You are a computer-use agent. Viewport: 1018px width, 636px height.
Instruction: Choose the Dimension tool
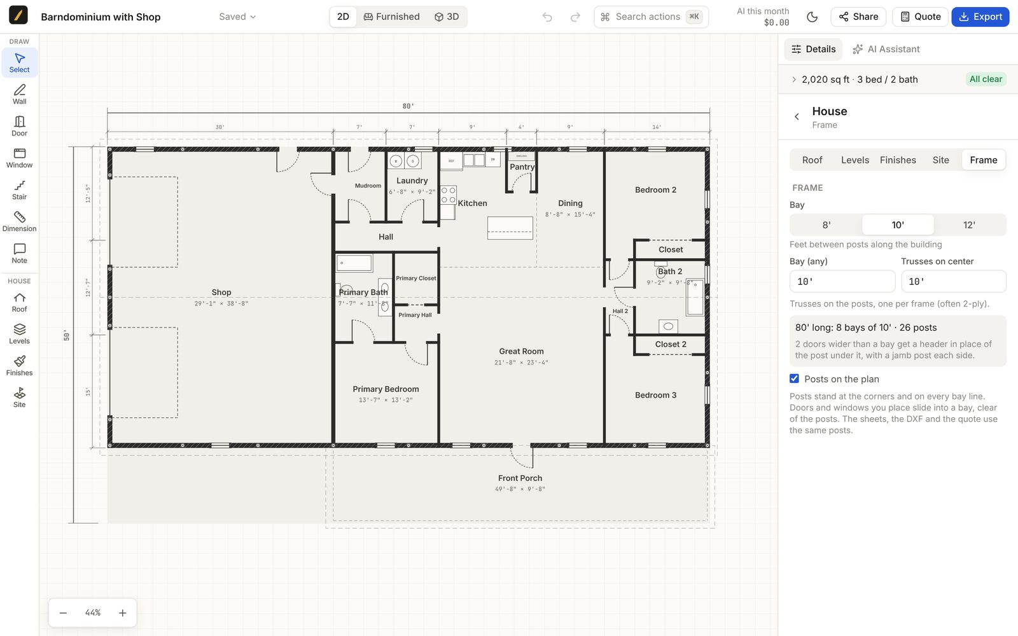pos(19,221)
